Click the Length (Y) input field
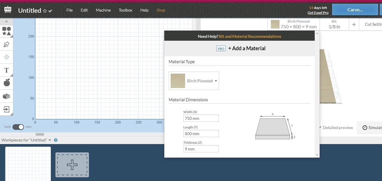 click(x=201, y=133)
